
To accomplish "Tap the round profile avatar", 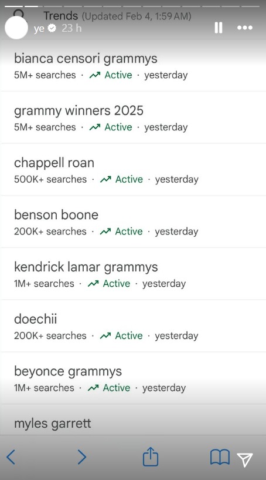I will [16, 28].
